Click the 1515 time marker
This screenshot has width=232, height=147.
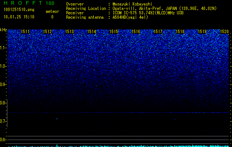114,32
